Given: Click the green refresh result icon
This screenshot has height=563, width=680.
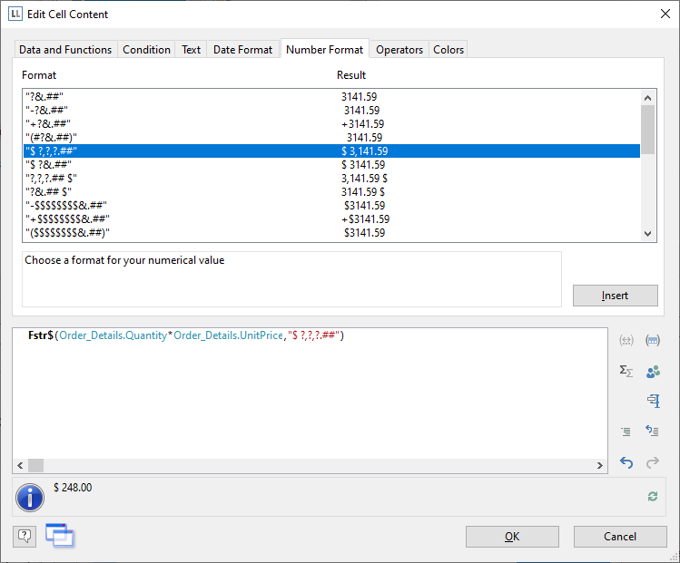Looking at the screenshot, I should tap(652, 496).
